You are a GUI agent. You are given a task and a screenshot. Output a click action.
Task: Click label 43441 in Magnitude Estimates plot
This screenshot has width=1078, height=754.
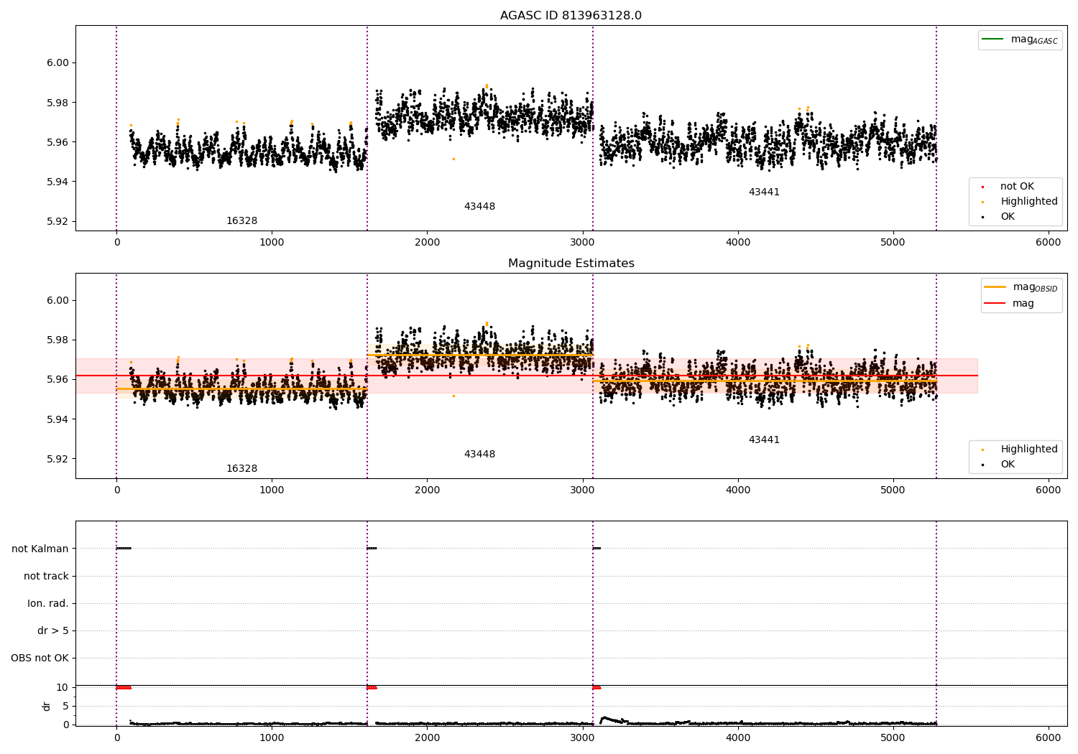point(764,440)
